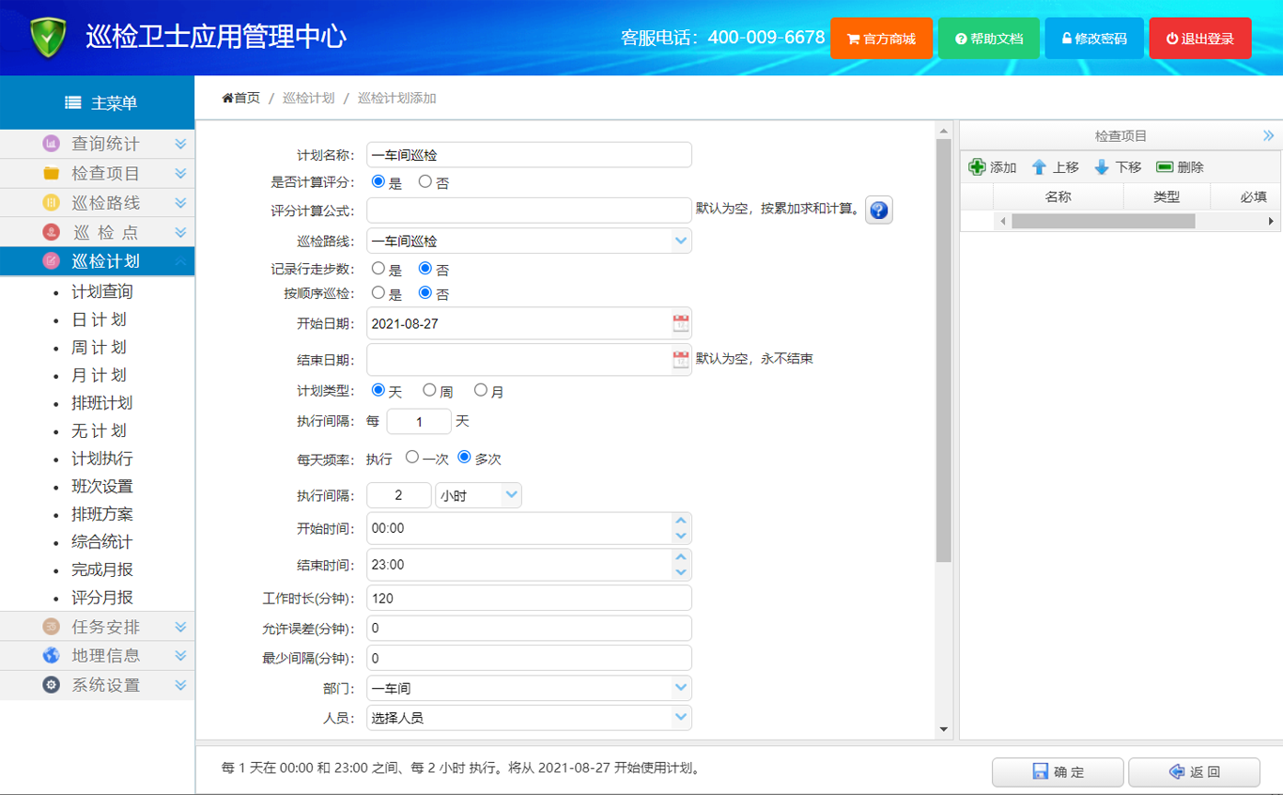Viewport: 1283px width, 795px height.
Task: Select 'No' for calculate score option
Action: point(425,181)
